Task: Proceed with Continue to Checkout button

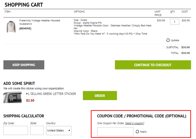Action: click(153, 65)
